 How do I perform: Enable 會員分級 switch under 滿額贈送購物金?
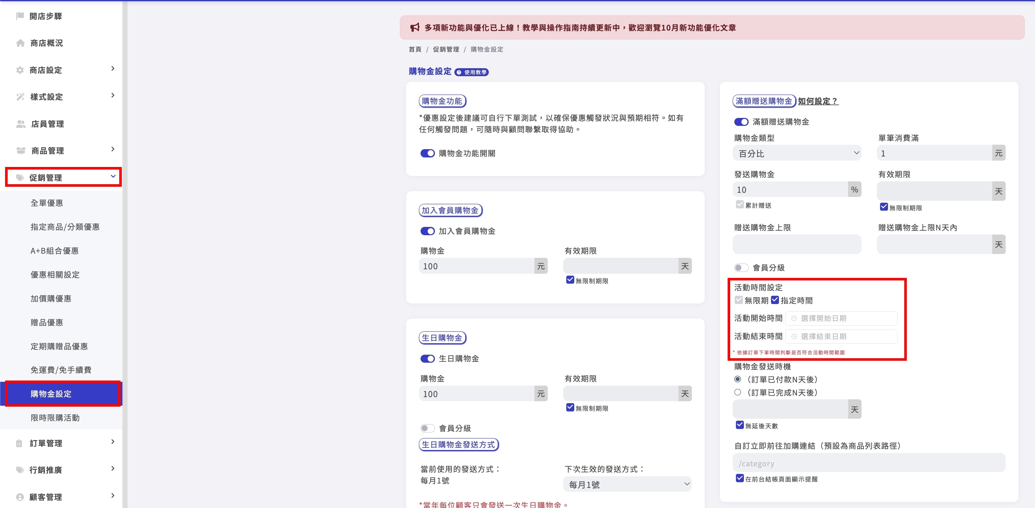click(741, 267)
